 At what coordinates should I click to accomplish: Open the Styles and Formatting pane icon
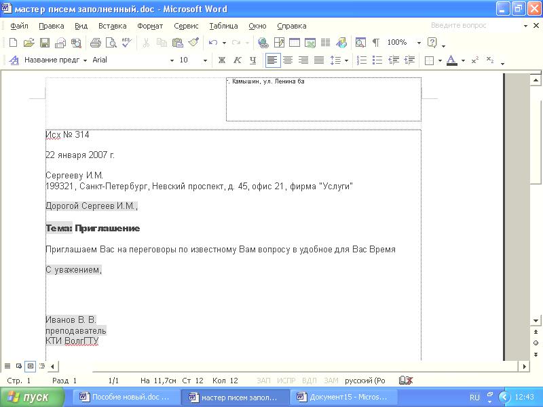(14, 60)
